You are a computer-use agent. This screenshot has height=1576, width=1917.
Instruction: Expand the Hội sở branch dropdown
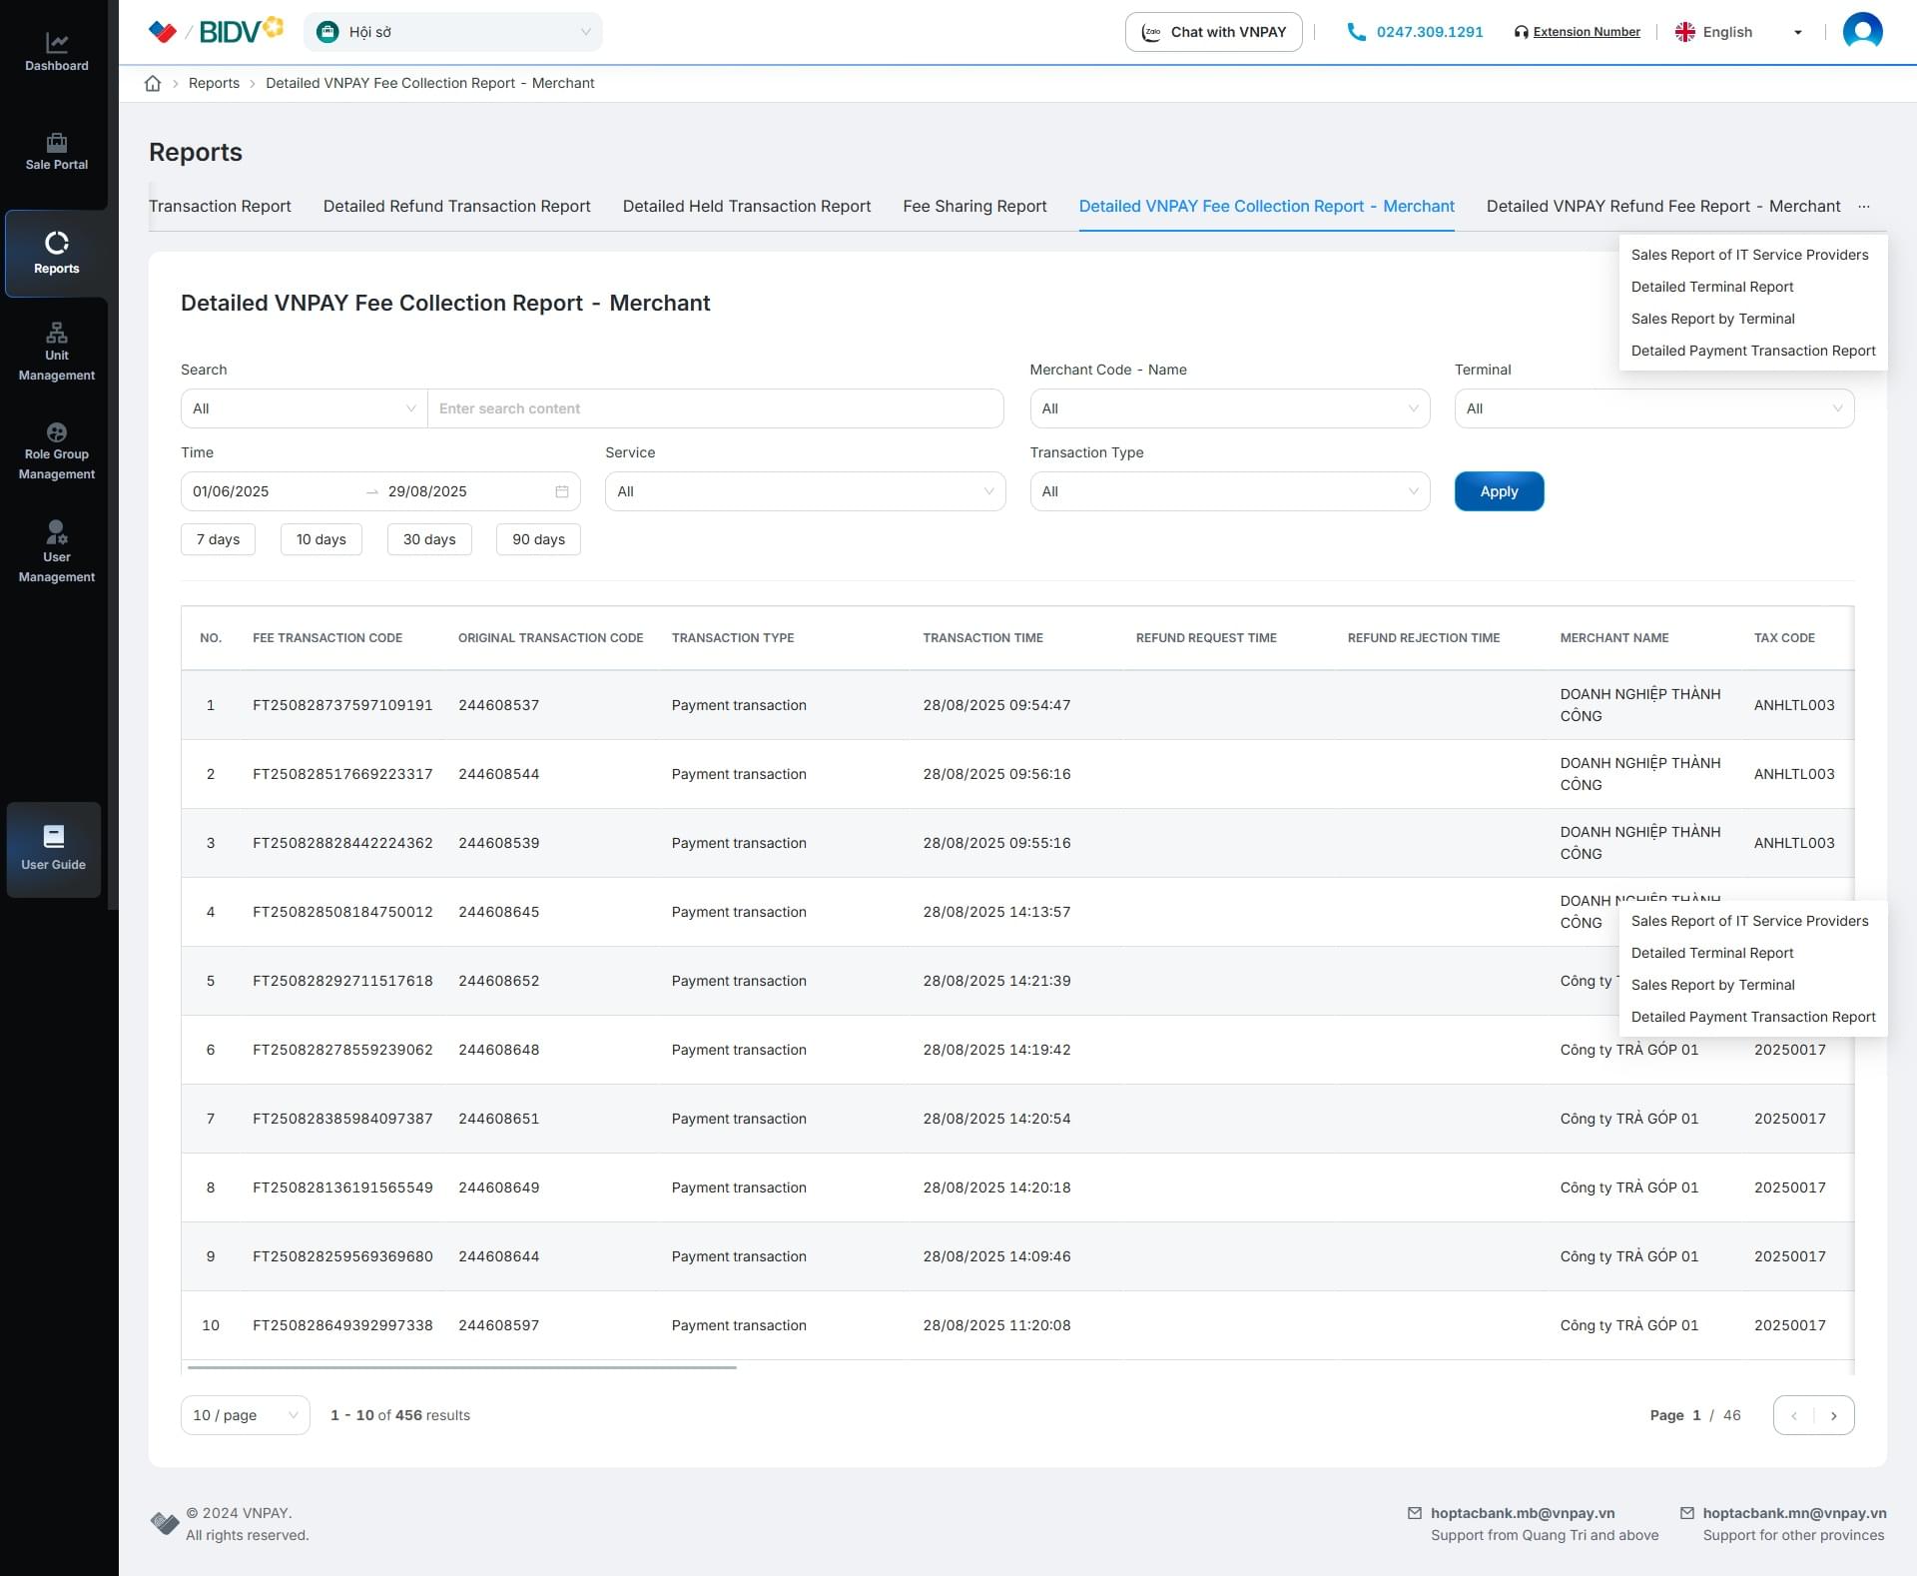coord(453,32)
